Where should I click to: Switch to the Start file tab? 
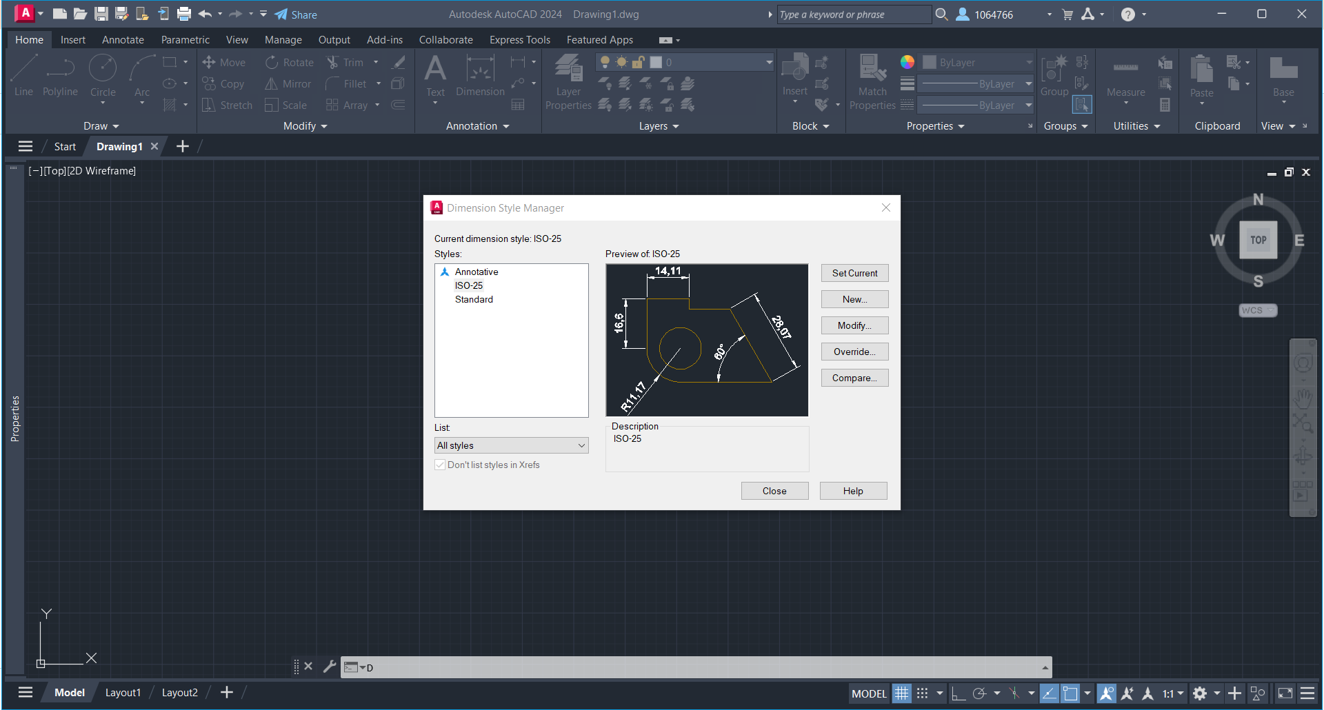coord(65,147)
